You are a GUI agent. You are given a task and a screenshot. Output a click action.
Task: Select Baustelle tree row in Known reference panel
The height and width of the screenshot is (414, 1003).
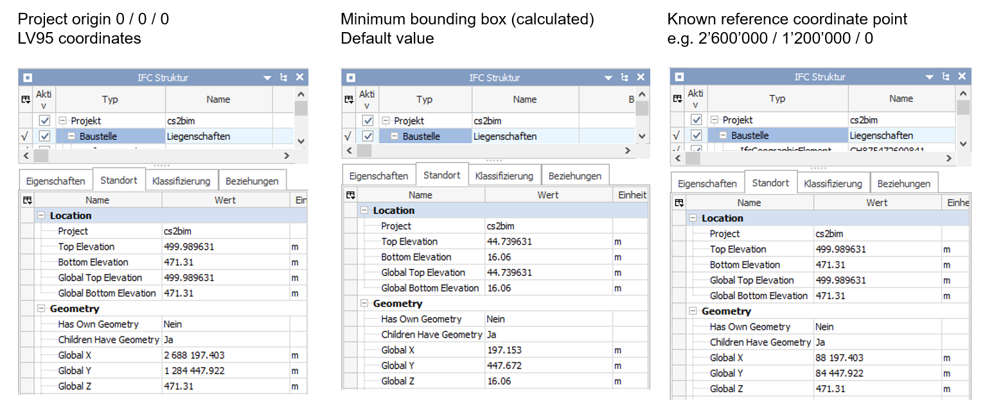coord(749,135)
